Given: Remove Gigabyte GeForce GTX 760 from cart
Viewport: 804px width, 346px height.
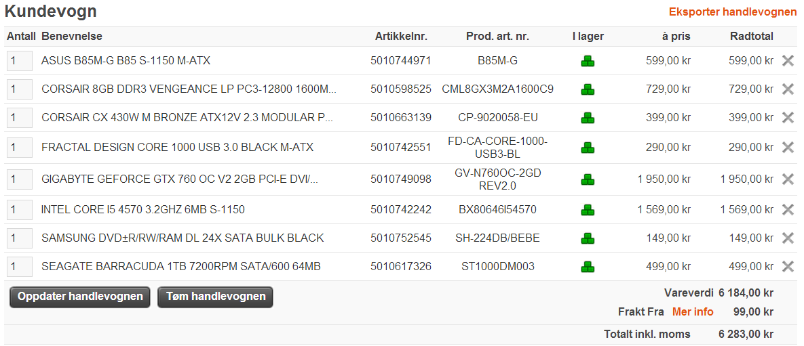Looking at the screenshot, I should pyautogui.click(x=788, y=179).
